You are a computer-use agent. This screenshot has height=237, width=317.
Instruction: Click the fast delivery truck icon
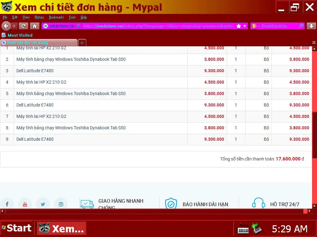(x=87, y=204)
